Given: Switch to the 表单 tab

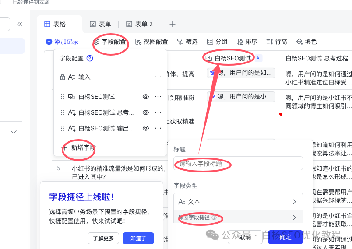Looking at the screenshot, I should (x=100, y=24).
